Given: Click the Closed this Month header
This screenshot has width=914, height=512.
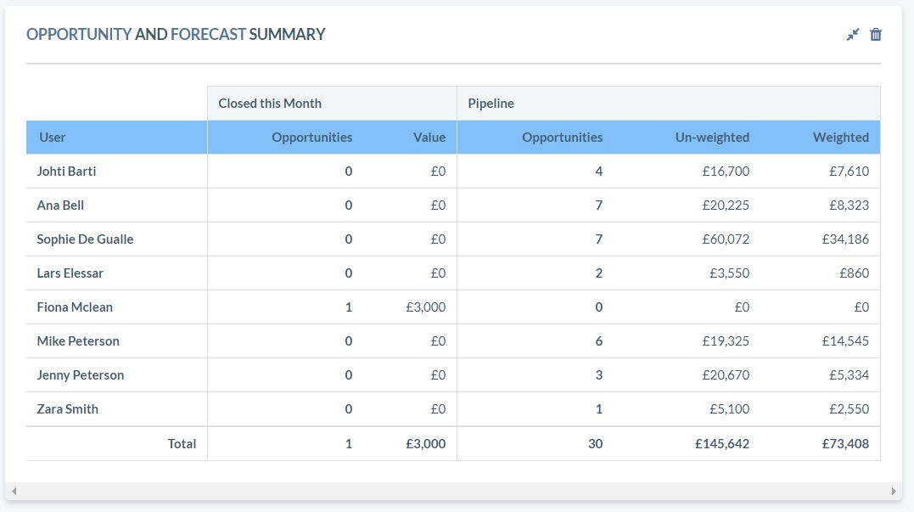Looking at the screenshot, I should (x=270, y=103).
